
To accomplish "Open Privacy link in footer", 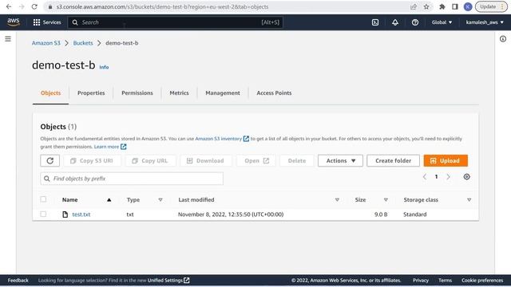I will [421, 280].
